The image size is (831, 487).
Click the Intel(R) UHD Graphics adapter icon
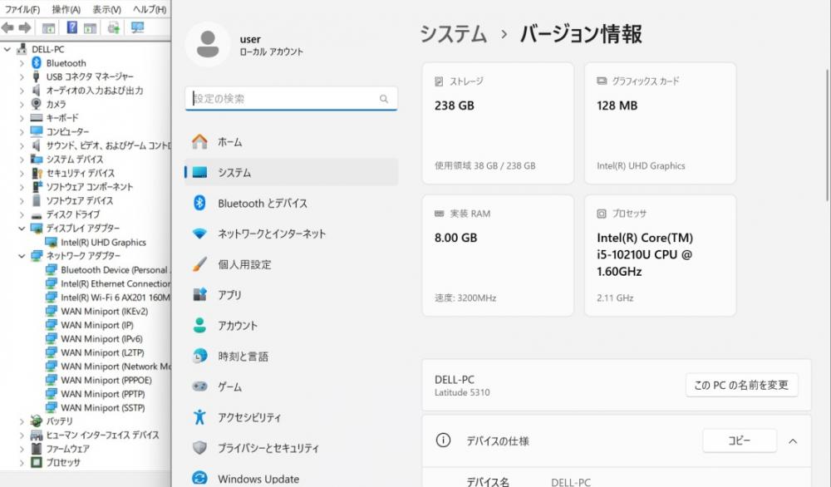click(52, 242)
